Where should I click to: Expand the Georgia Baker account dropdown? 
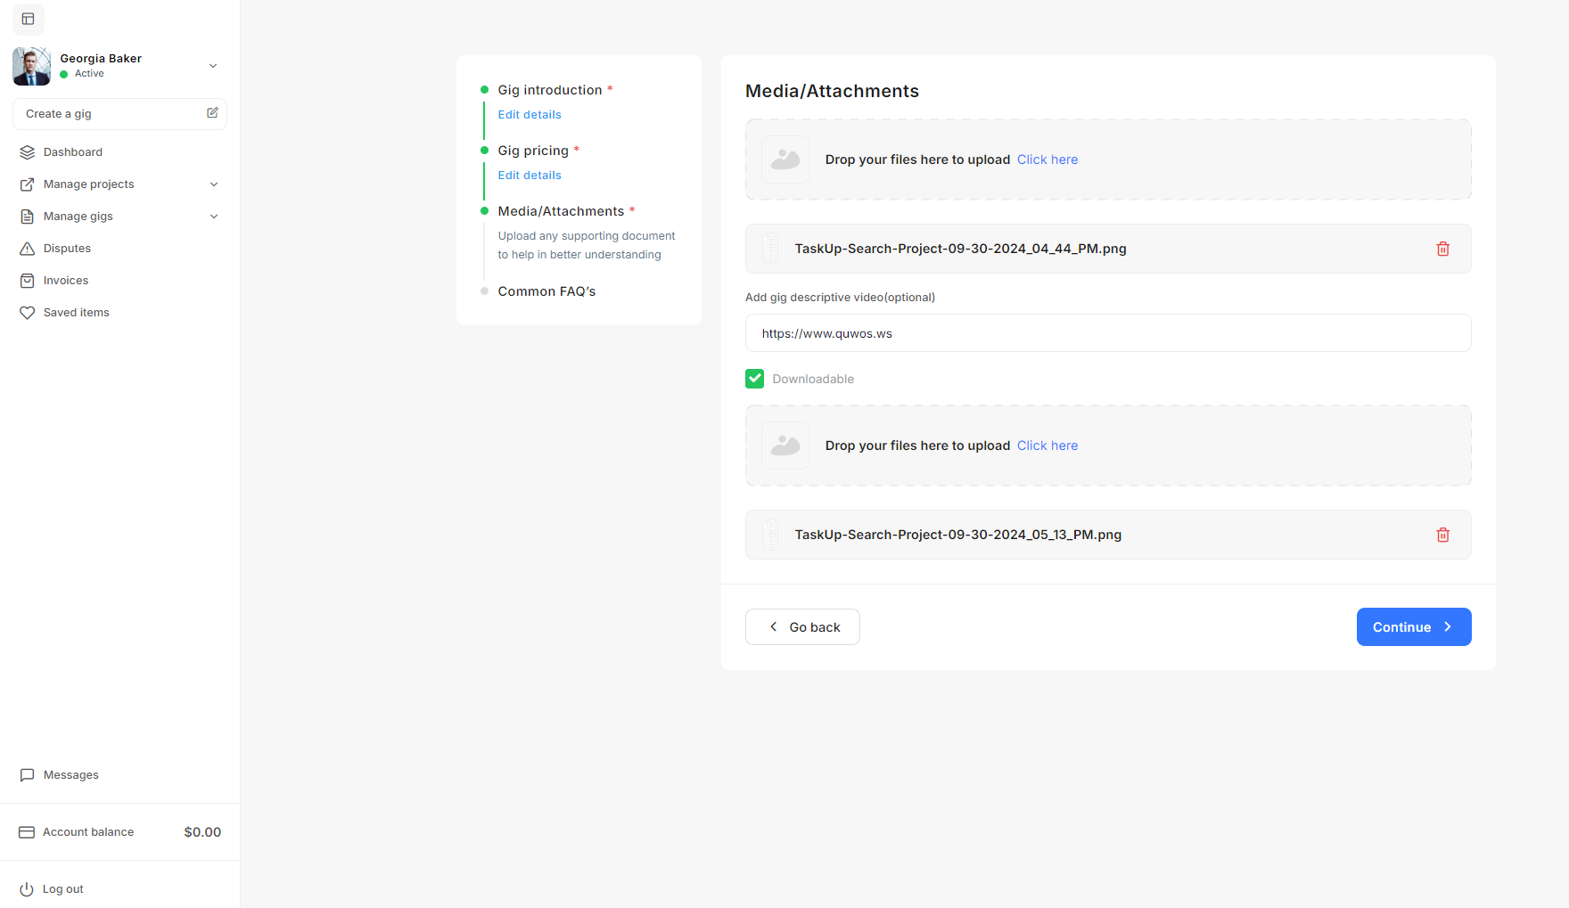coord(213,66)
